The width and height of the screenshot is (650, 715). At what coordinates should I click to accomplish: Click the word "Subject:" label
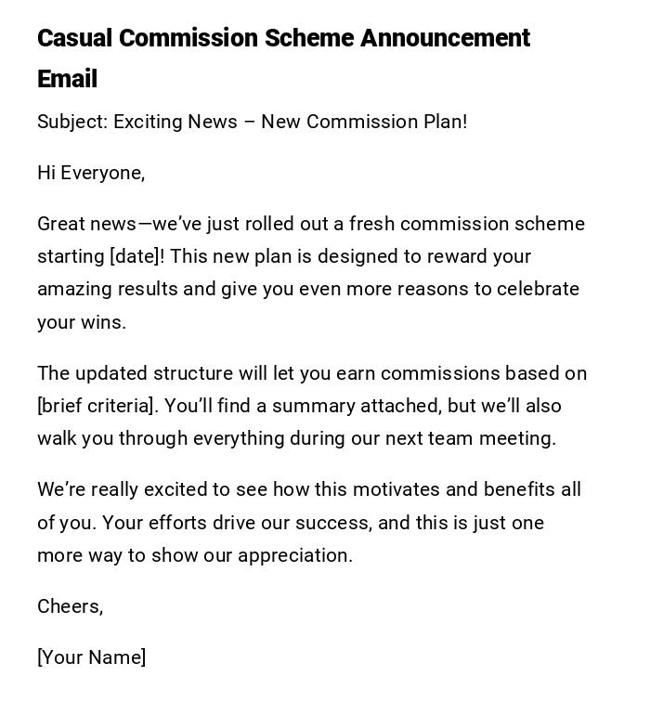pyautogui.click(x=72, y=122)
